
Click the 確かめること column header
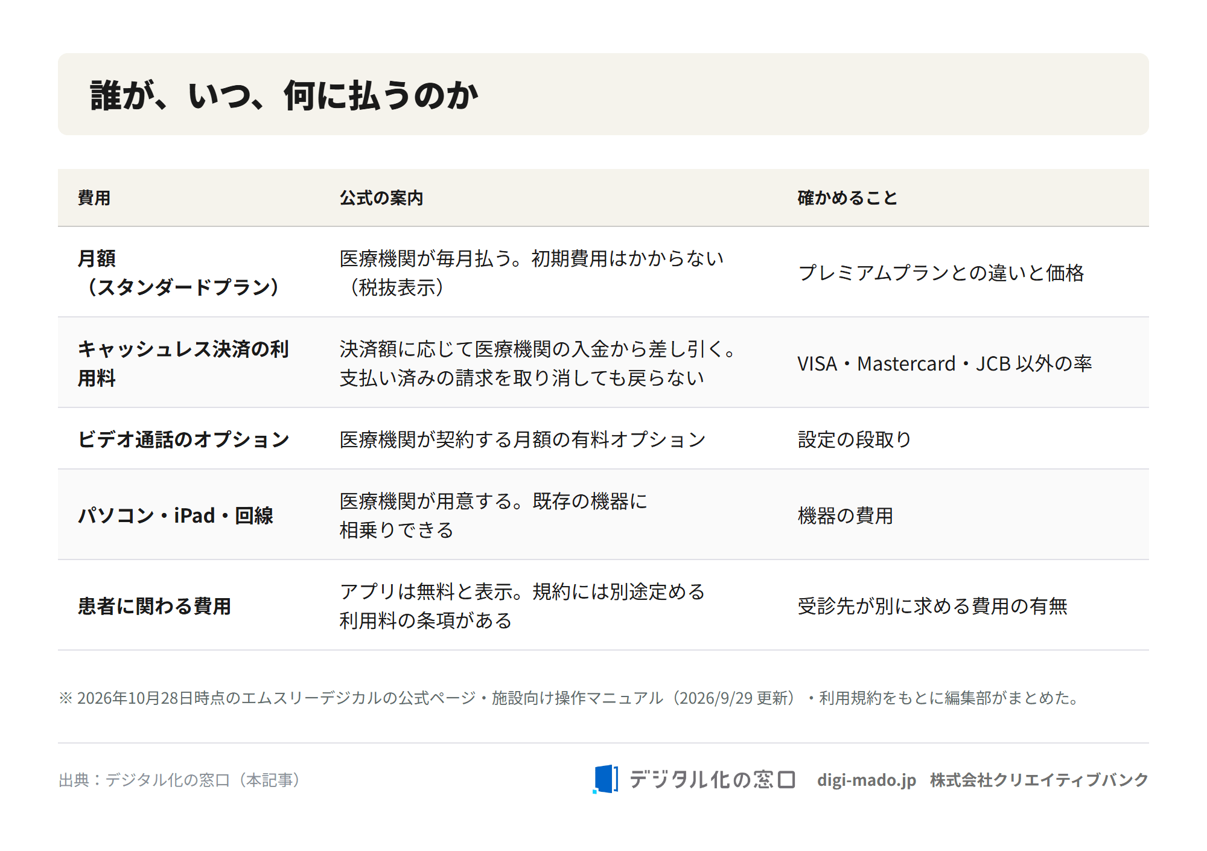tap(847, 198)
